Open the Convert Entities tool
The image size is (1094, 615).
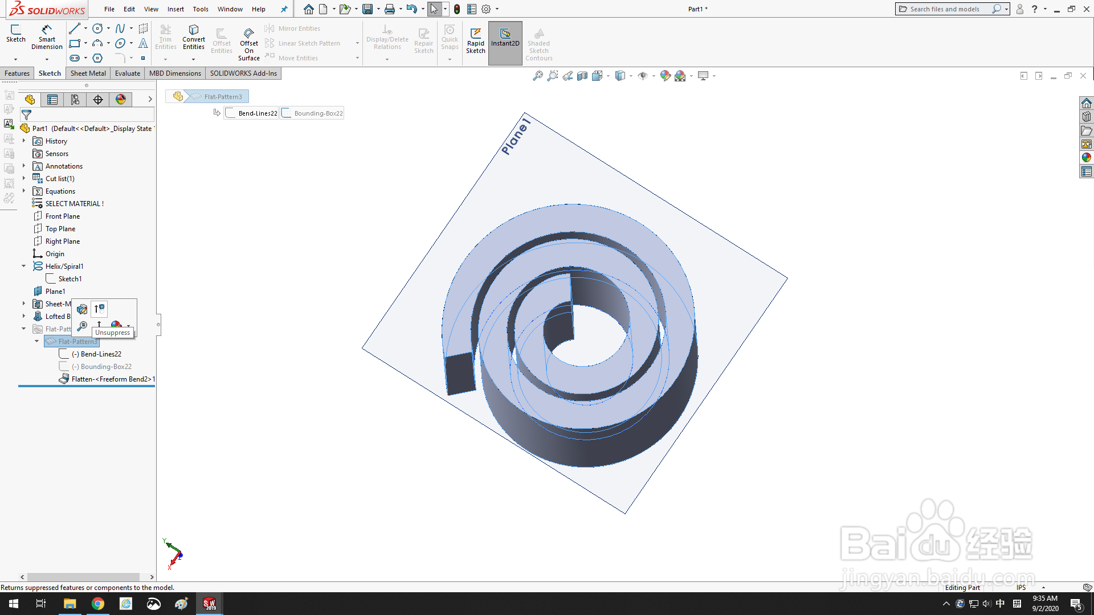tap(193, 38)
